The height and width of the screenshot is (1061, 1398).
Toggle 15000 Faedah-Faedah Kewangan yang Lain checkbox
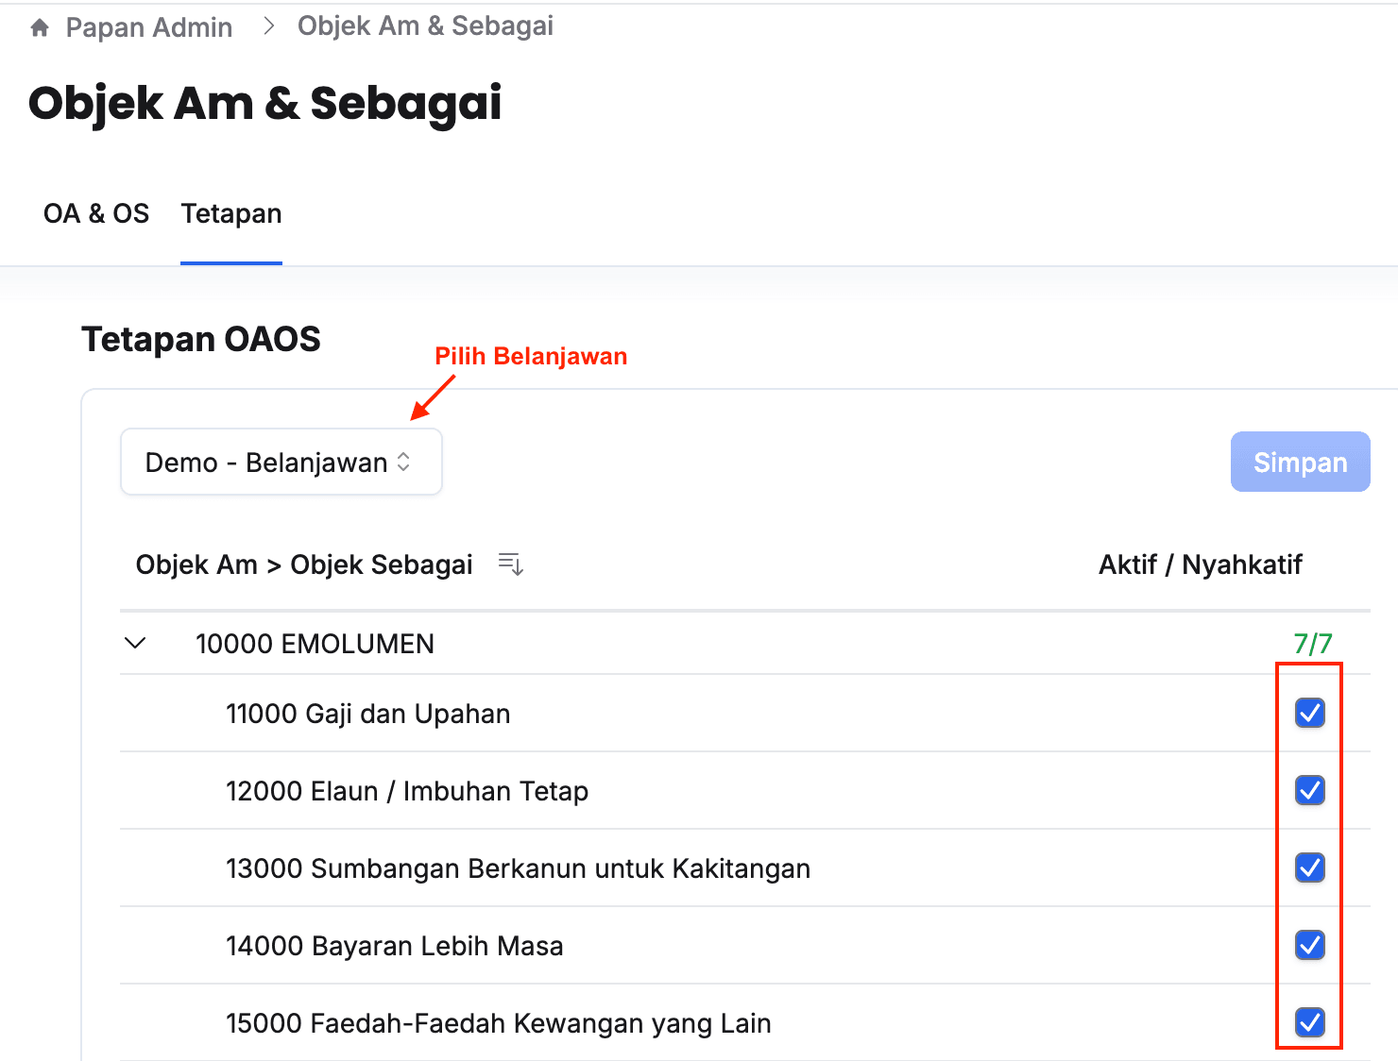click(x=1309, y=1022)
